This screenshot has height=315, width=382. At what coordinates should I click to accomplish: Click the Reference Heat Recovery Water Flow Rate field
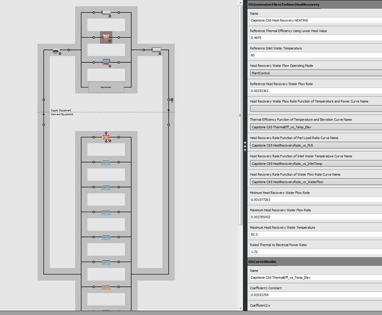click(x=316, y=91)
